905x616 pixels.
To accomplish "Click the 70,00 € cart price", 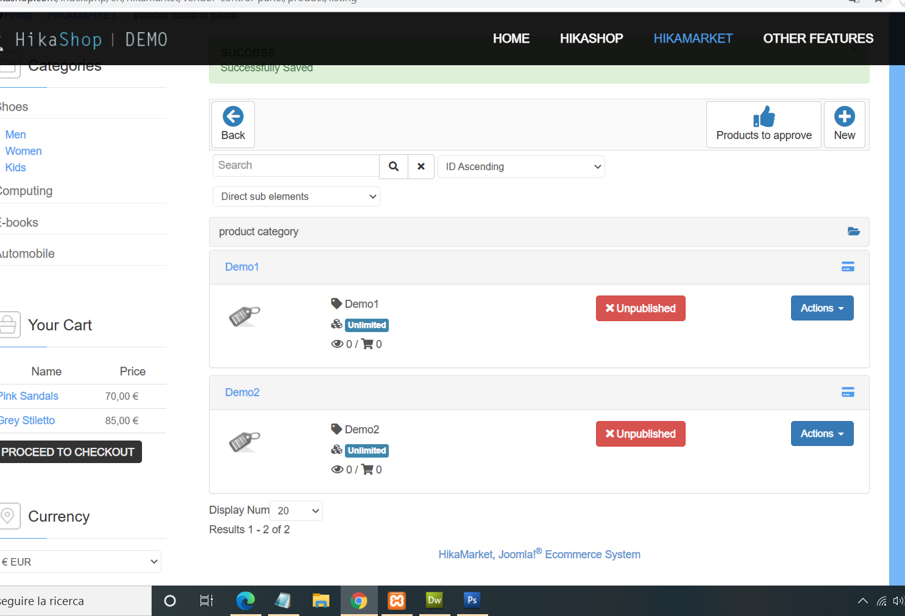I will [x=122, y=396].
